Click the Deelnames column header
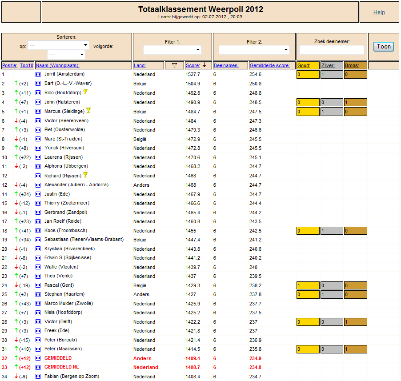Viewport: 401px width, 381px height. [226, 65]
